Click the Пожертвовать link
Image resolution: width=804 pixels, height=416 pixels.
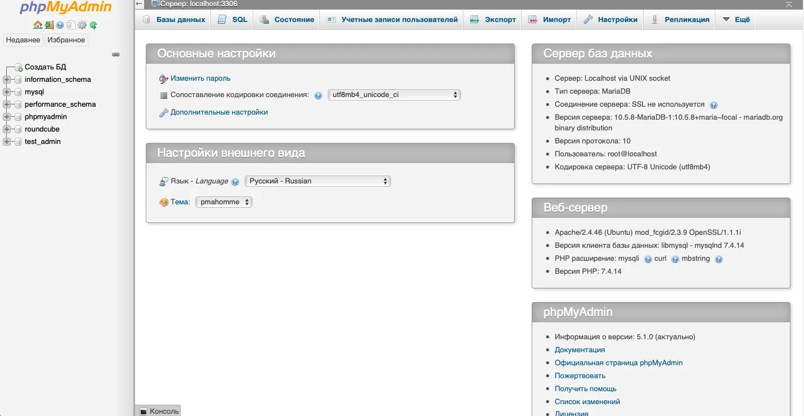coord(580,376)
